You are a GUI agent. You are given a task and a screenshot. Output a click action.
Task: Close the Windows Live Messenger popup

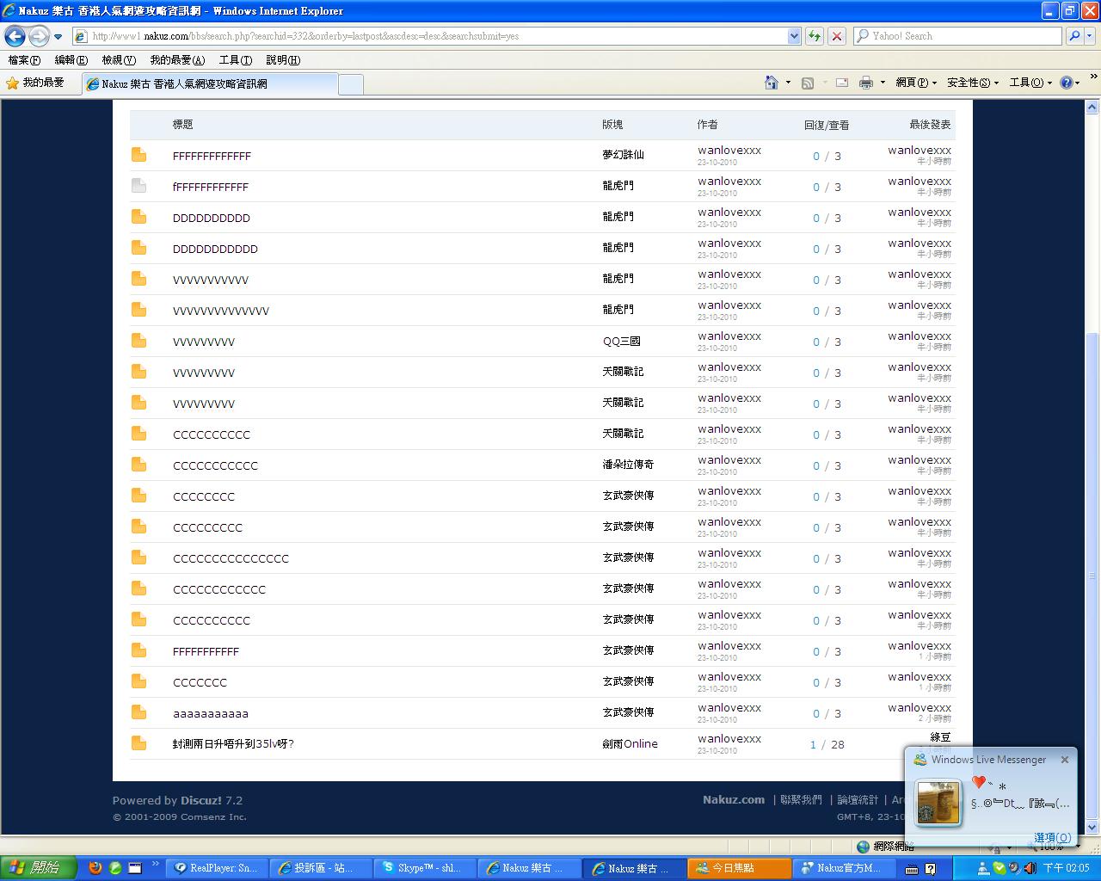[x=1065, y=760]
